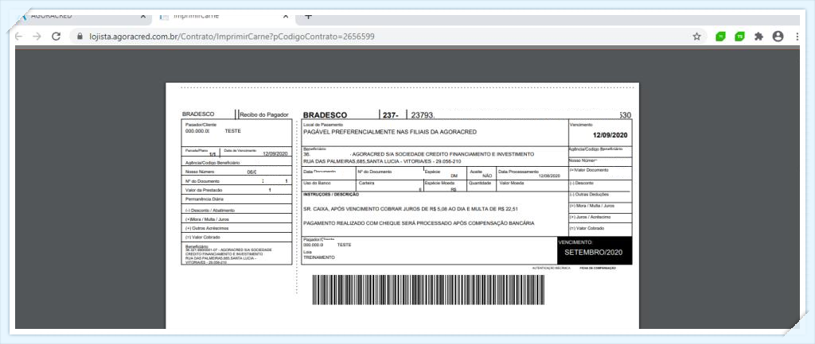Bookmark this page with the star icon
The width and height of the screenshot is (815, 344).
pos(696,37)
